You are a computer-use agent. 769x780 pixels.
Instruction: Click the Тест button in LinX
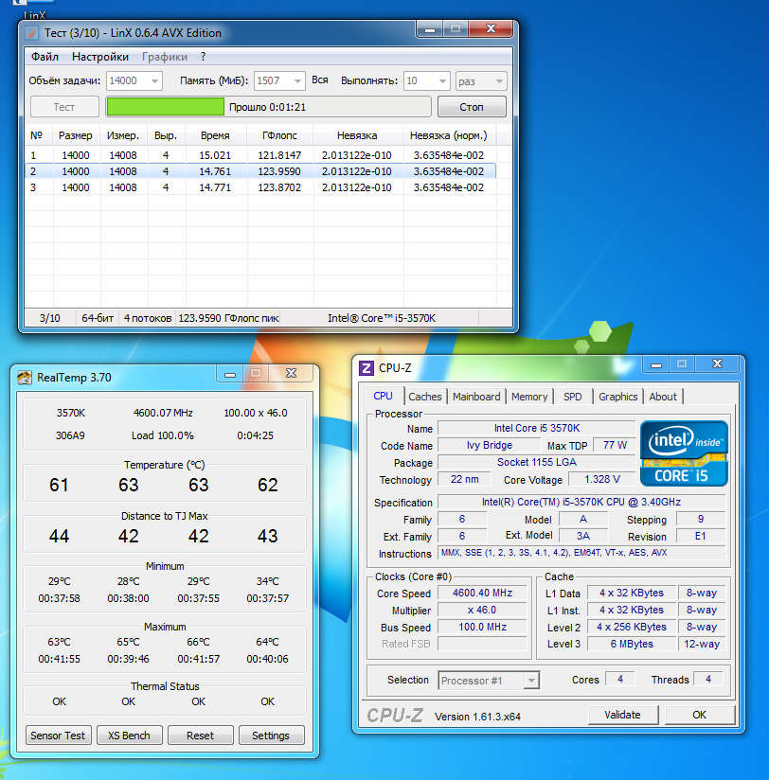(64, 107)
